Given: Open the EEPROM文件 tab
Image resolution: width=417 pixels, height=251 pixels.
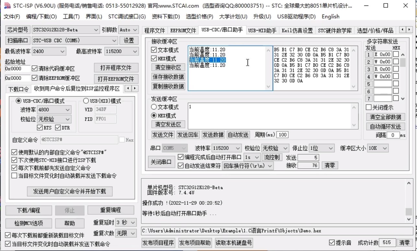Looking at the screenshot, I should point(183,30).
